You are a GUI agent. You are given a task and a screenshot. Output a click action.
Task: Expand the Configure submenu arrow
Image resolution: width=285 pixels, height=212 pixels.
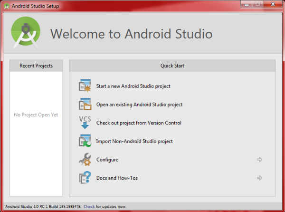click(260, 159)
